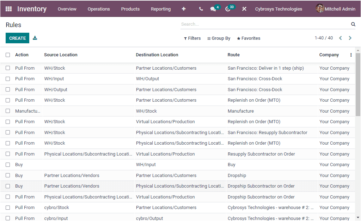The image size is (361, 221).
Task: Open the Favorites dropdown
Action: (x=248, y=38)
